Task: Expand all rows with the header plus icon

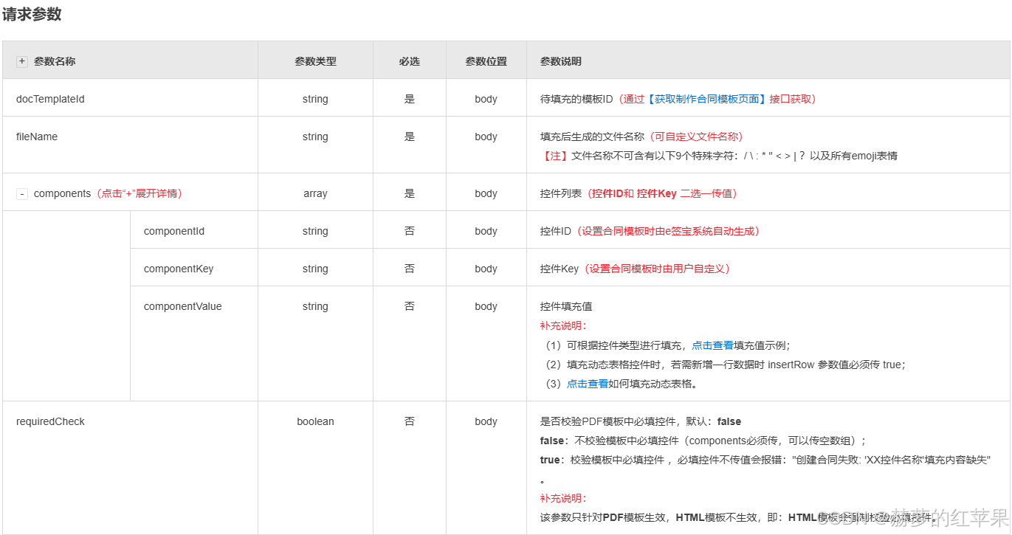Action: tap(22, 61)
